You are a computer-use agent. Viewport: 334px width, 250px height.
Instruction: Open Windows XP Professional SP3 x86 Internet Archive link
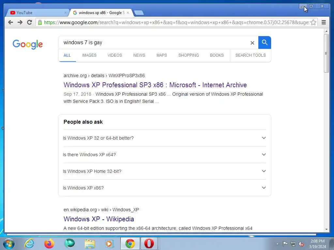point(155,85)
